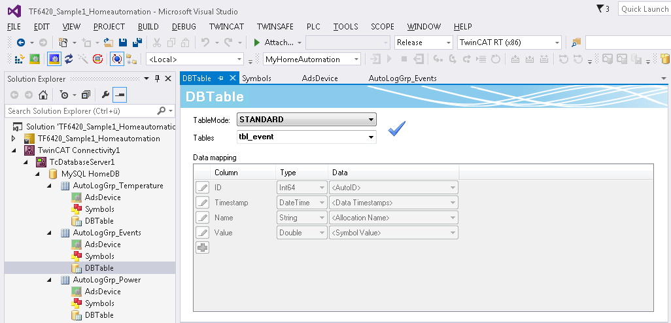Click the Properties wrench icon in Solution Explorer
The image size is (671, 323).
[x=105, y=95]
